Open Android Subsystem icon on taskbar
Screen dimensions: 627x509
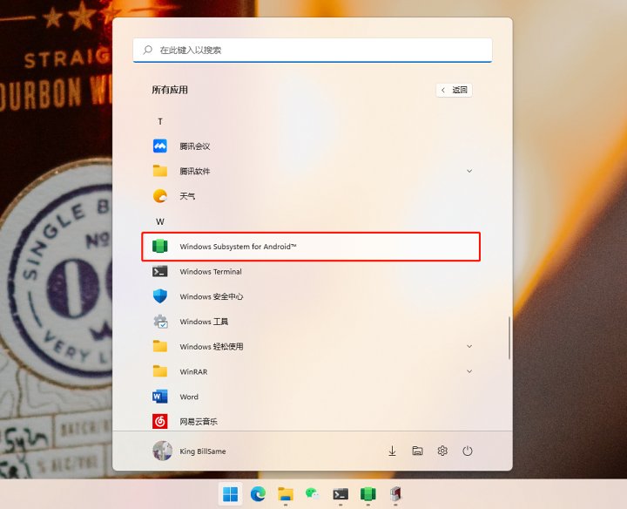(x=367, y=494)
